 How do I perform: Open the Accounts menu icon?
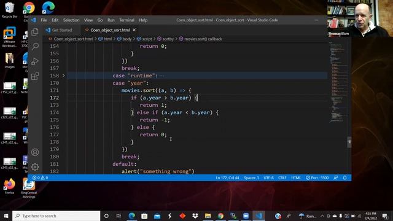35,152
